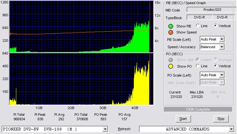237x134 pixels.
Task: Click the PO Peak value 583
Action: click(103, 119)
